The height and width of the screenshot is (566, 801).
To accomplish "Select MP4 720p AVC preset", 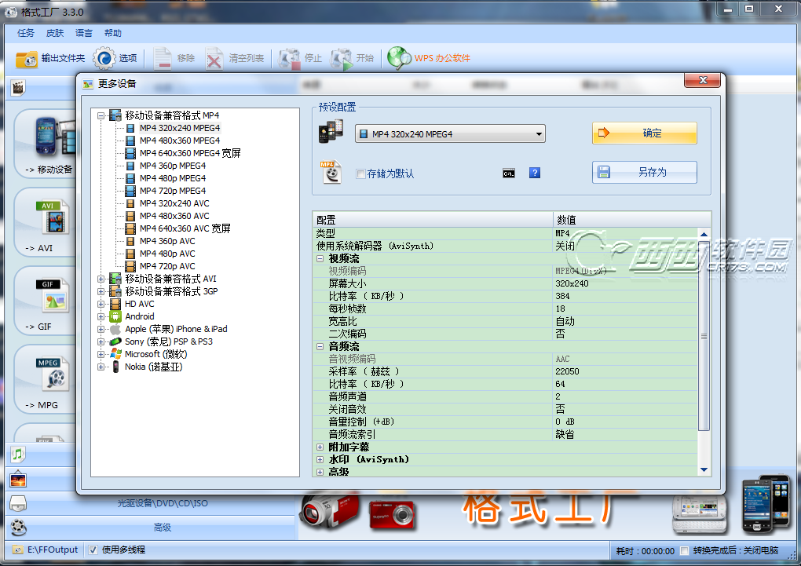I will point(167,266).
